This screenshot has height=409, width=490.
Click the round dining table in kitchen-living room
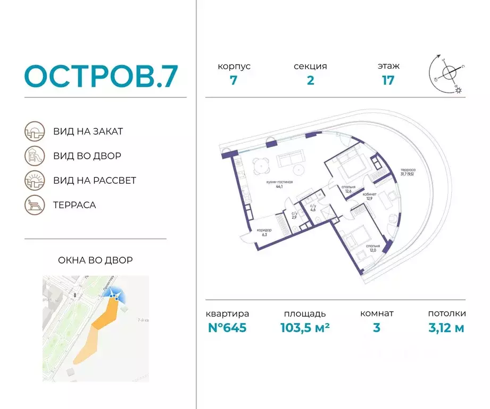[x=261, y=166]
